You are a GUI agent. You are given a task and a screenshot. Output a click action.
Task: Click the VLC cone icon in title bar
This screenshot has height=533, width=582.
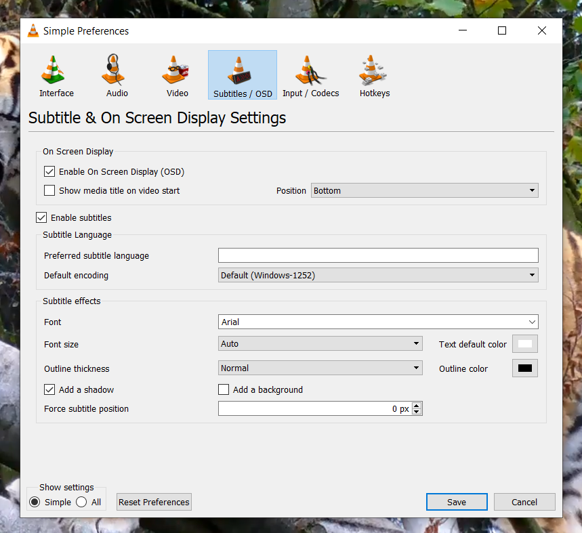(33, 30)
